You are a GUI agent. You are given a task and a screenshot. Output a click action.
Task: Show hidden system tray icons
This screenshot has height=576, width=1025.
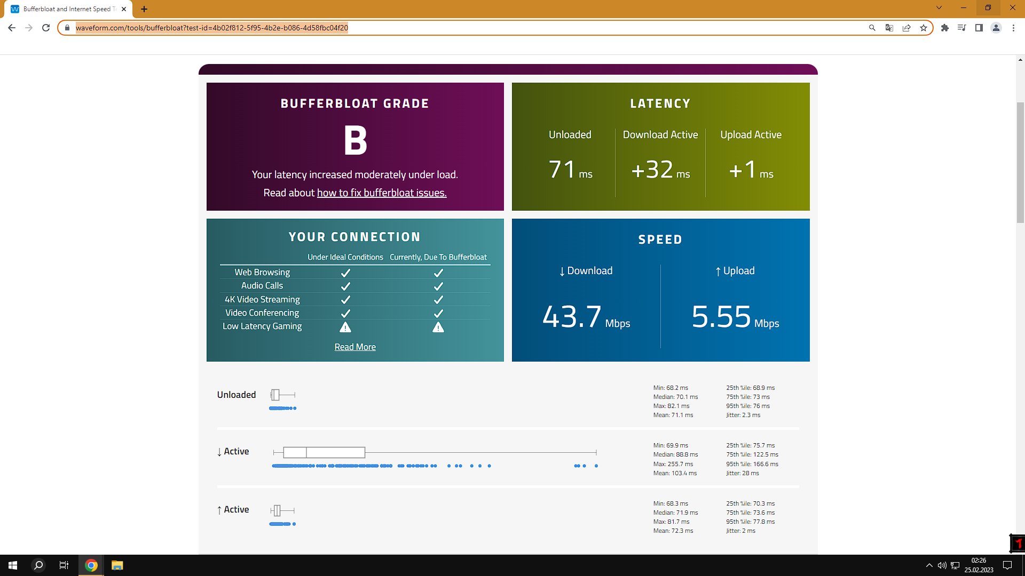929,565
